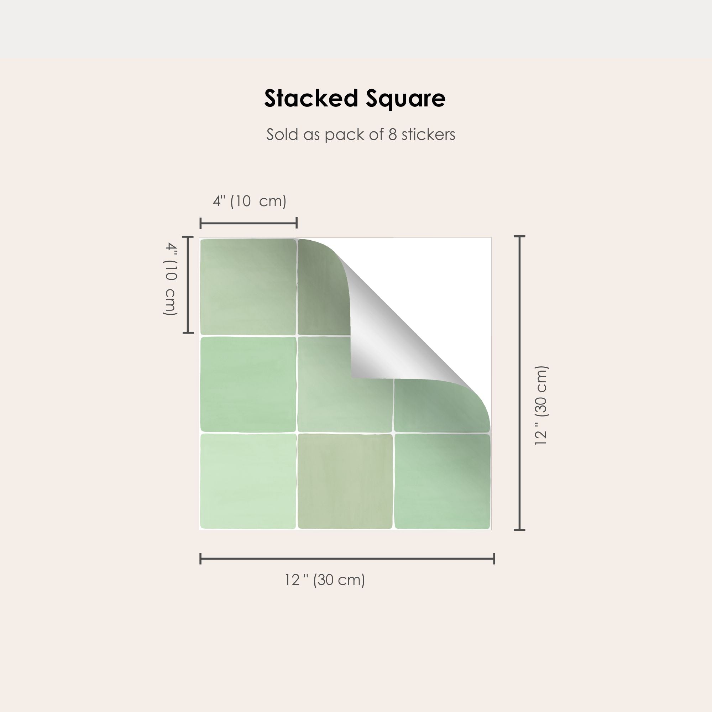Click the long horizontal dimension line below the tiles
This screenshot has height=712, width=712.
point(347,558)
